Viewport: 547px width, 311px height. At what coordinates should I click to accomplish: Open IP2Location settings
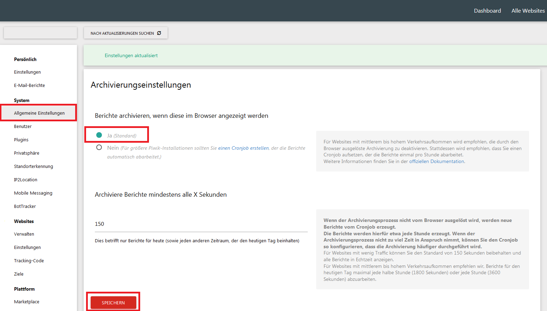point(26,180)
